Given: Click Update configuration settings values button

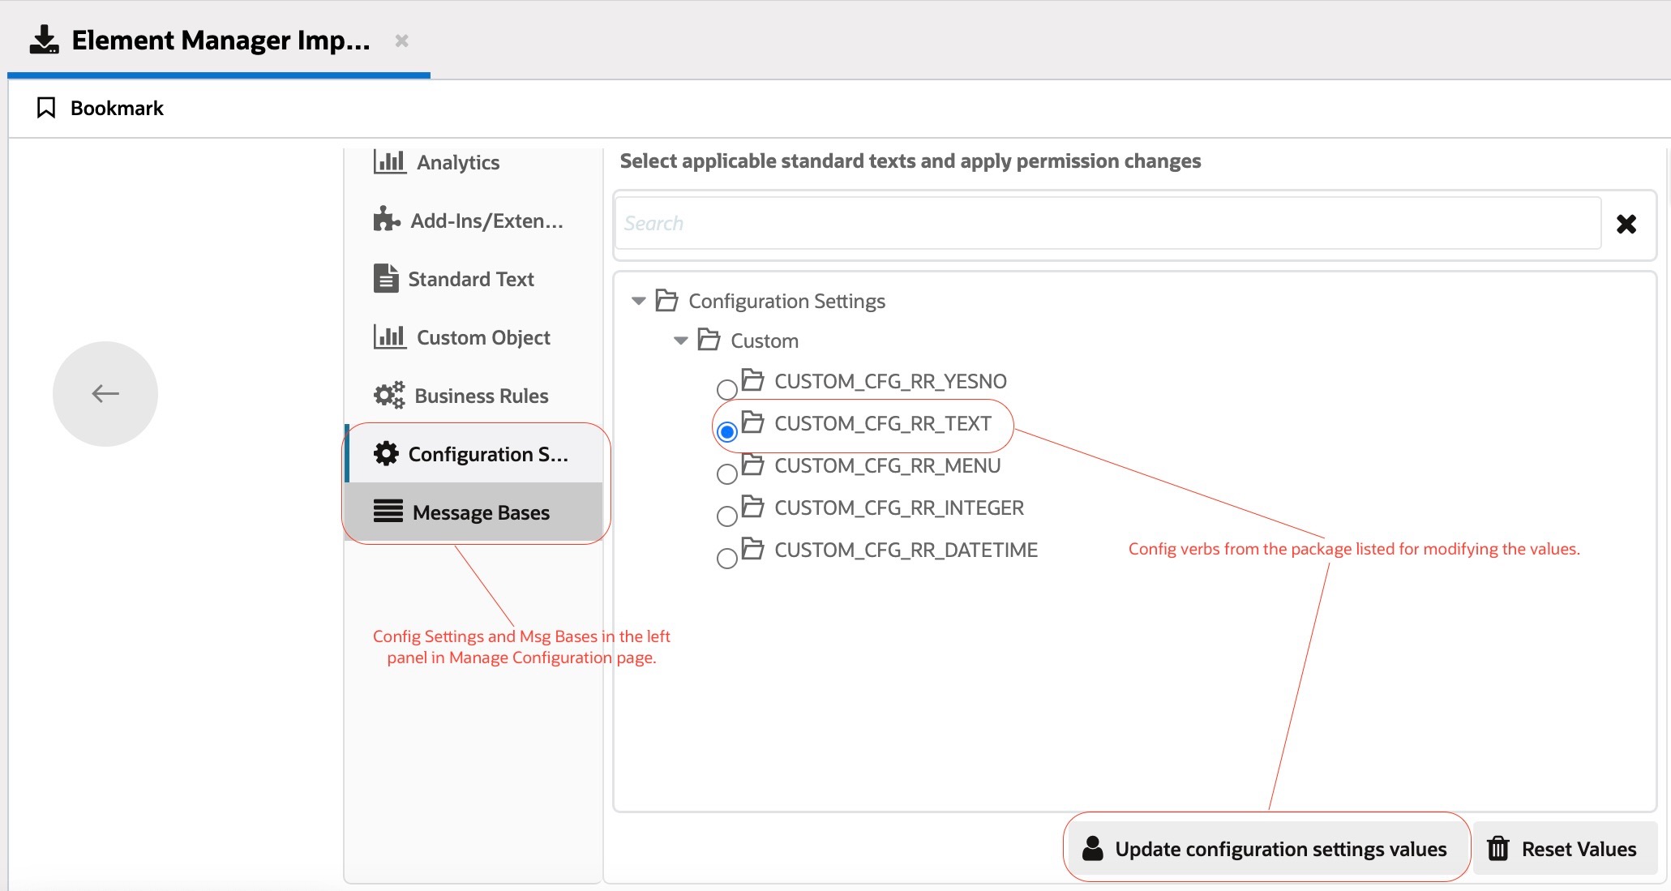Looking at the screenshot, I should click(x=1266, y=849).
